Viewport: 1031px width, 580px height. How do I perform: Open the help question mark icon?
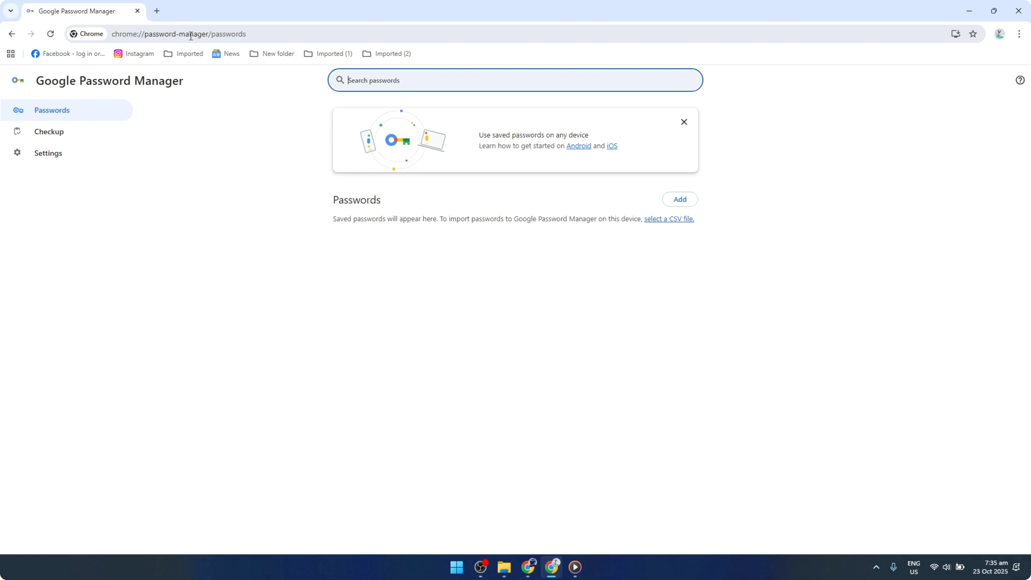point(1020,80)
